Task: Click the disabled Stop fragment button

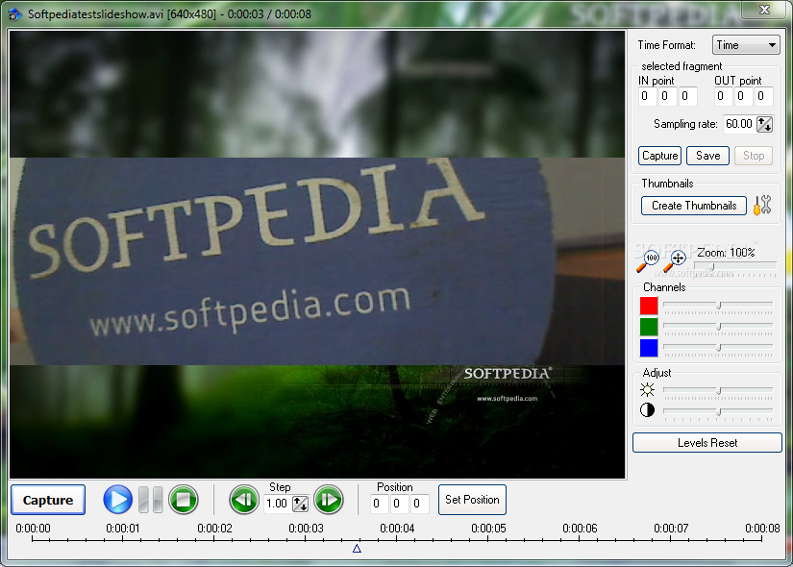Action: (753, 156)
